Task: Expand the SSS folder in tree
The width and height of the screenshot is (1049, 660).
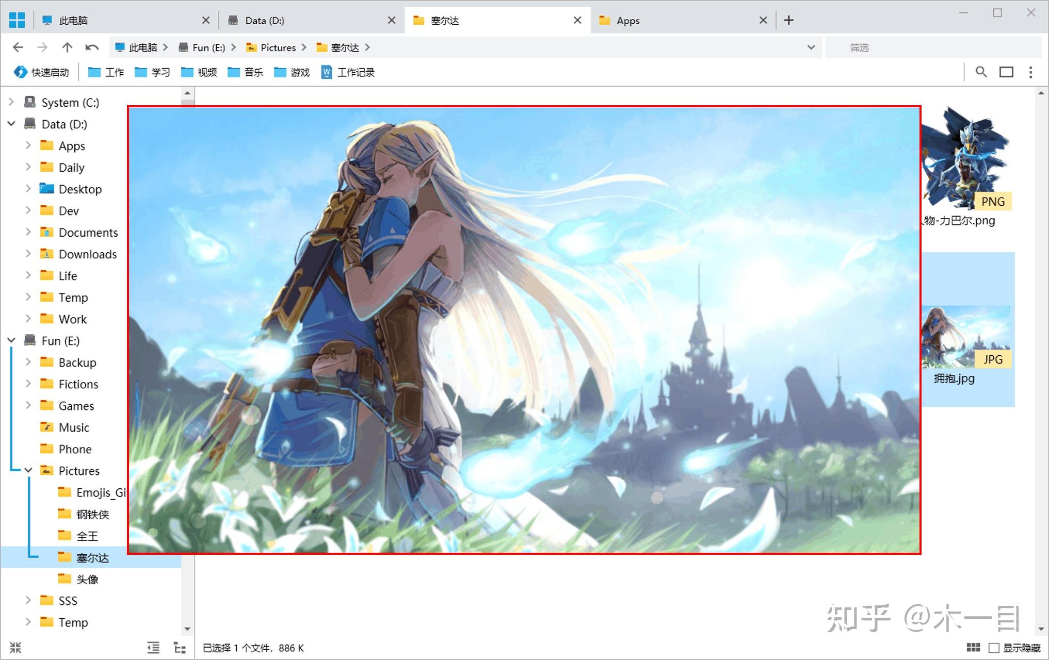Action: pyautogui.click(x=28, y=600)
